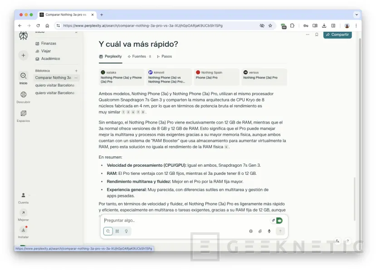
Task: Open browser downloads
Action: tap(324, 26)
